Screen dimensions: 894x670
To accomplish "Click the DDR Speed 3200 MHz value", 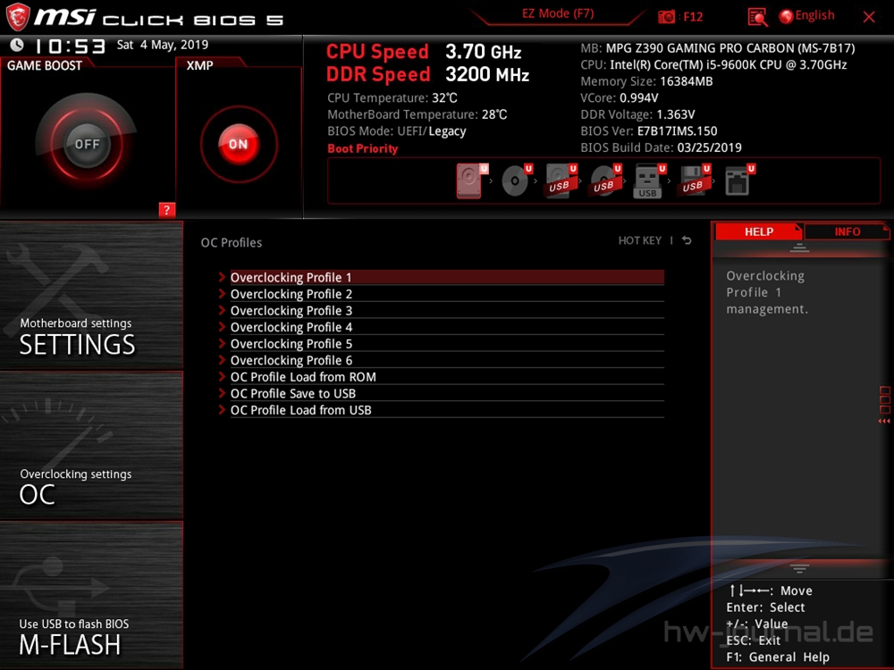I will coord(487,75).
